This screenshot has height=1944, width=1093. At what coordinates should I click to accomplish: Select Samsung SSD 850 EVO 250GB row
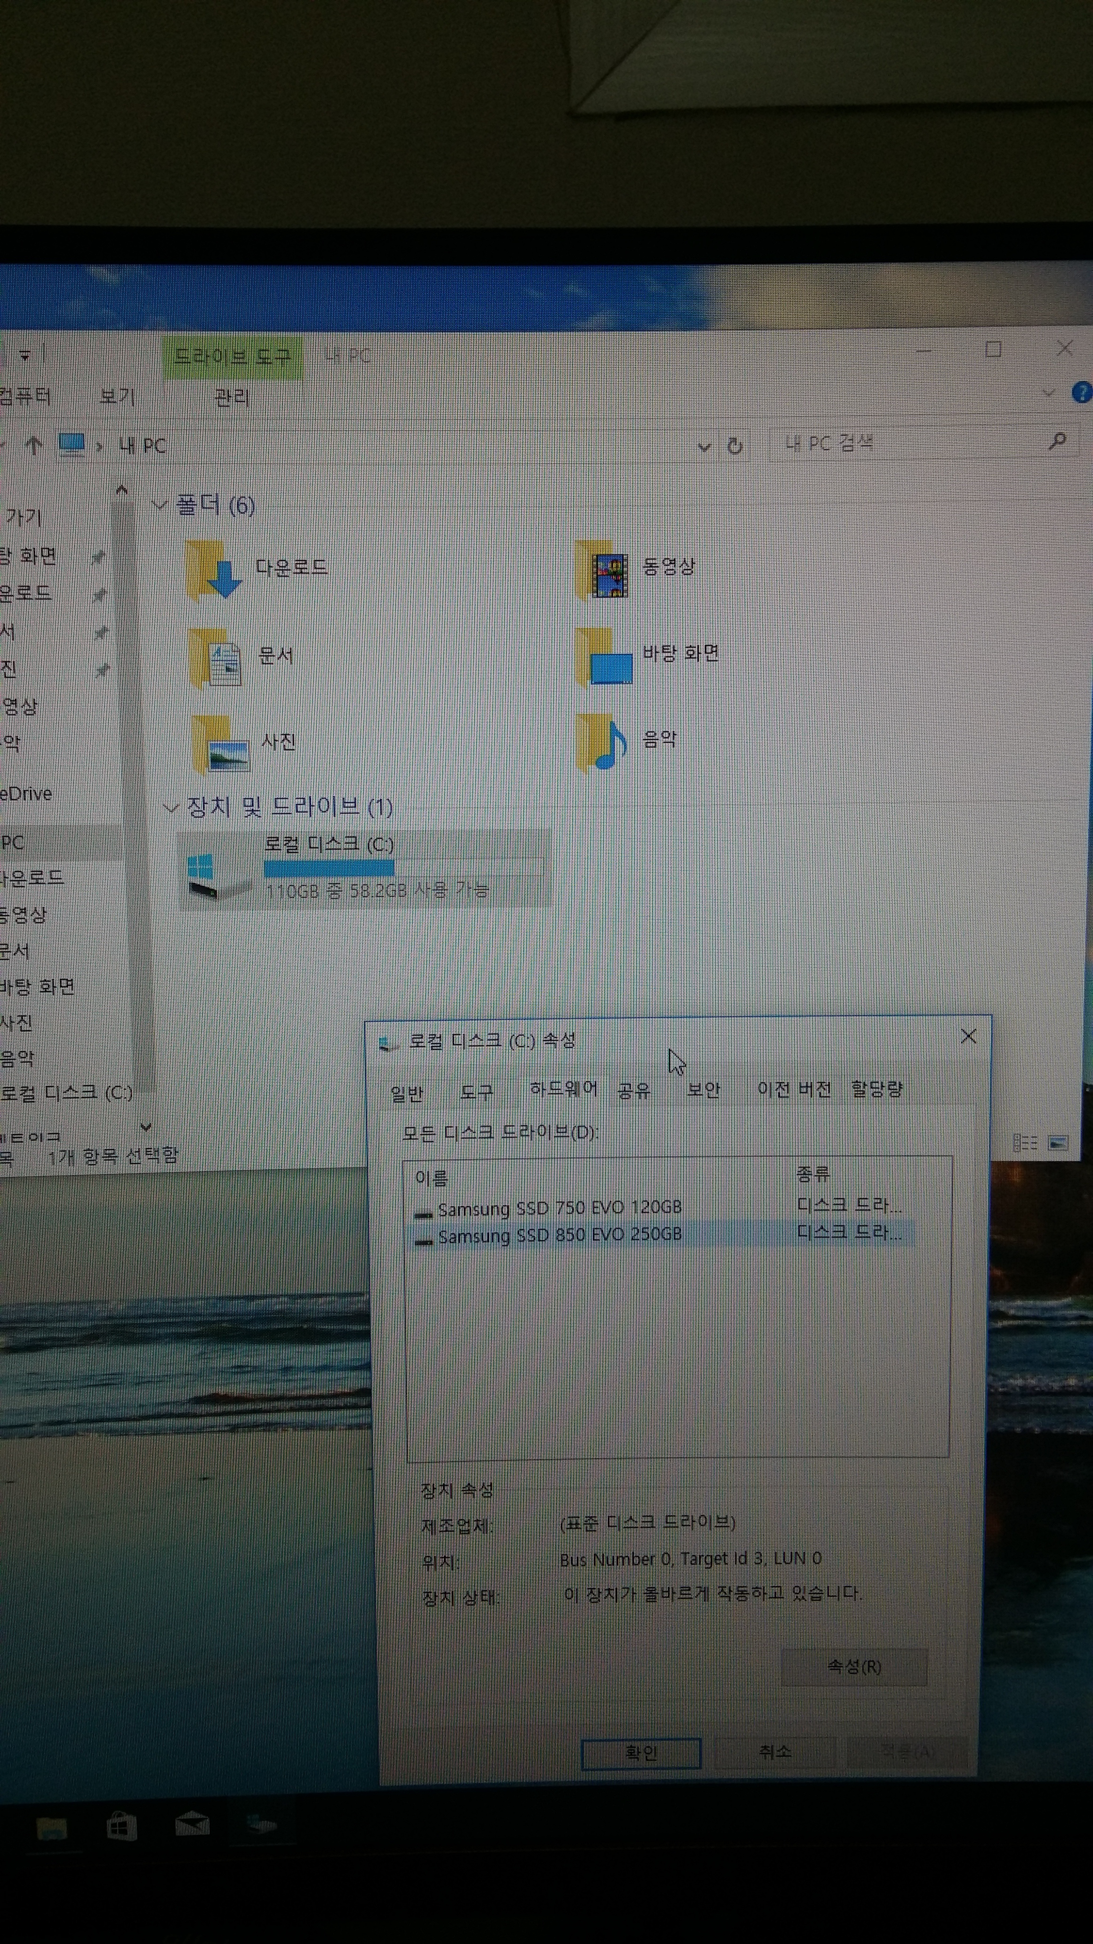pos(661,1235)
